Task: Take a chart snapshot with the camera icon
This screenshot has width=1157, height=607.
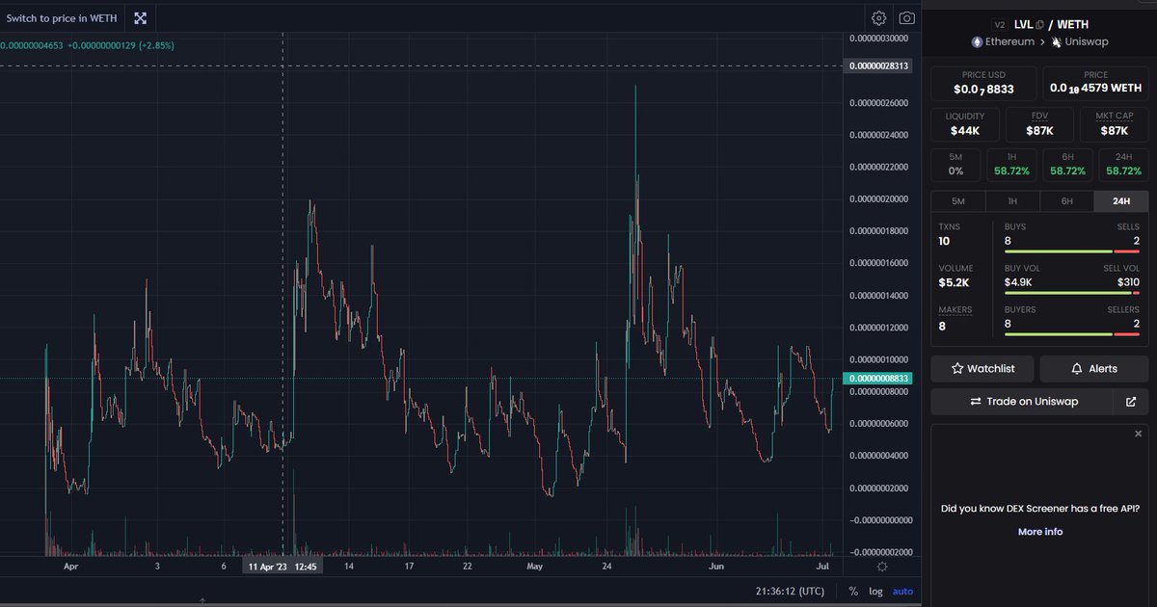Action: pyautogui.click(x=906, y=17)
